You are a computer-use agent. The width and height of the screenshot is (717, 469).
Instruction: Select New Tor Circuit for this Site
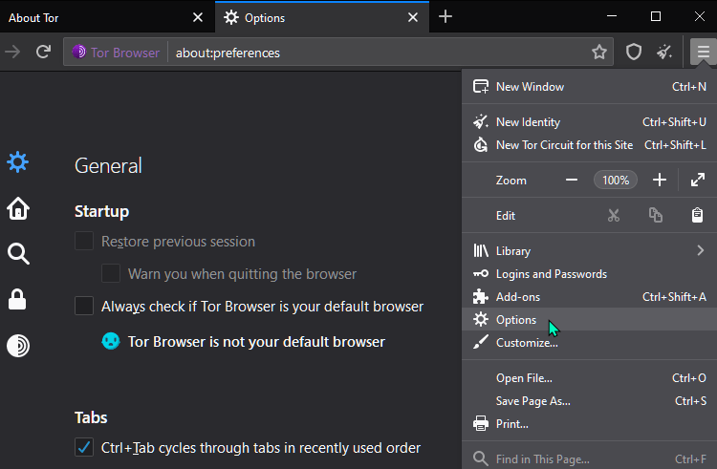click(590, 145)
